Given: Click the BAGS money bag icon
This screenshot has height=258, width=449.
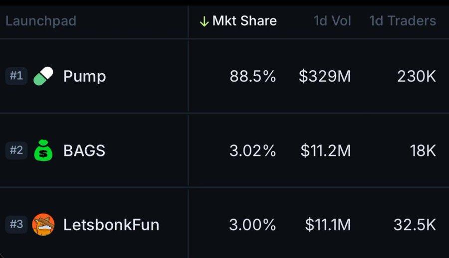Looking at the screenshot, I should coord(43,150).
